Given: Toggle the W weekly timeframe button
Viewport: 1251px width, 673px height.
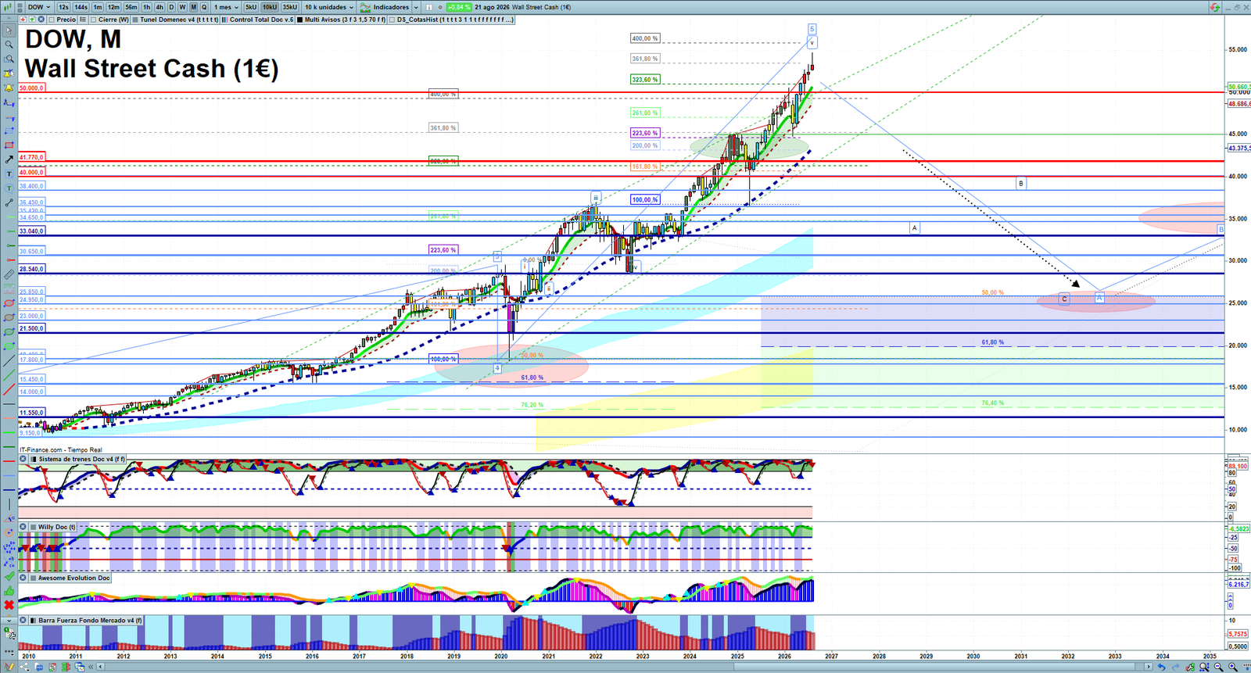Looking at the screenshot, I should pyautogui.click(x=182, y=7).
